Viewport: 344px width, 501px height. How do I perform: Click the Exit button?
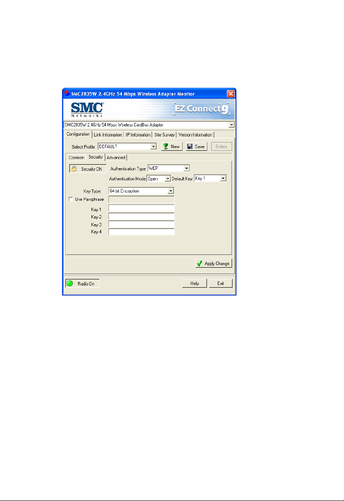point(220,283)
